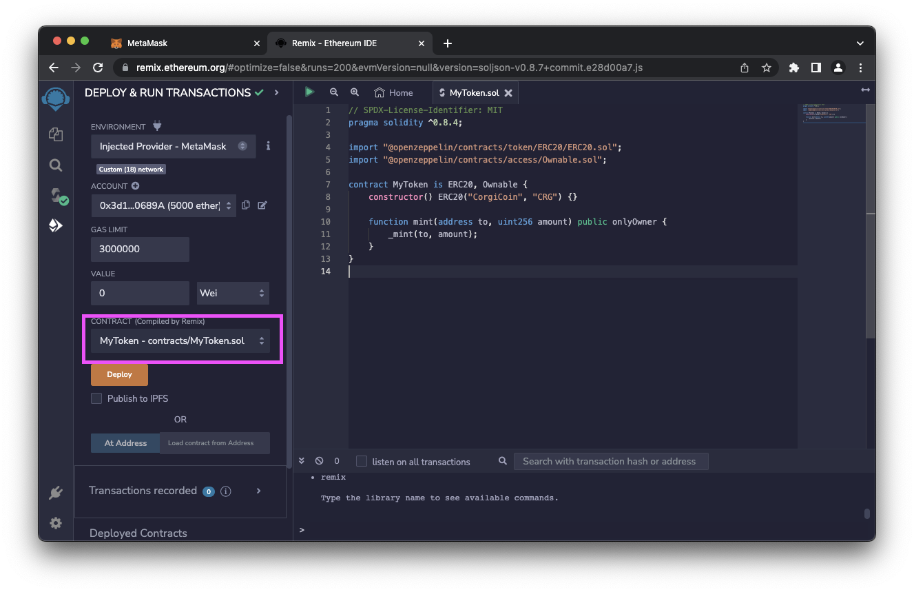Open a new Chrome tab with plus
Screen dimensions: 914x592
click(448, 43)
